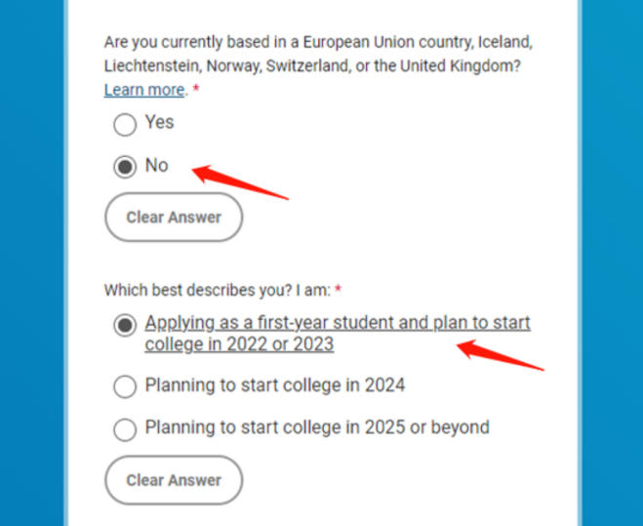
Task: Choose the first-year student radio button circle
Action: [125, 326]
